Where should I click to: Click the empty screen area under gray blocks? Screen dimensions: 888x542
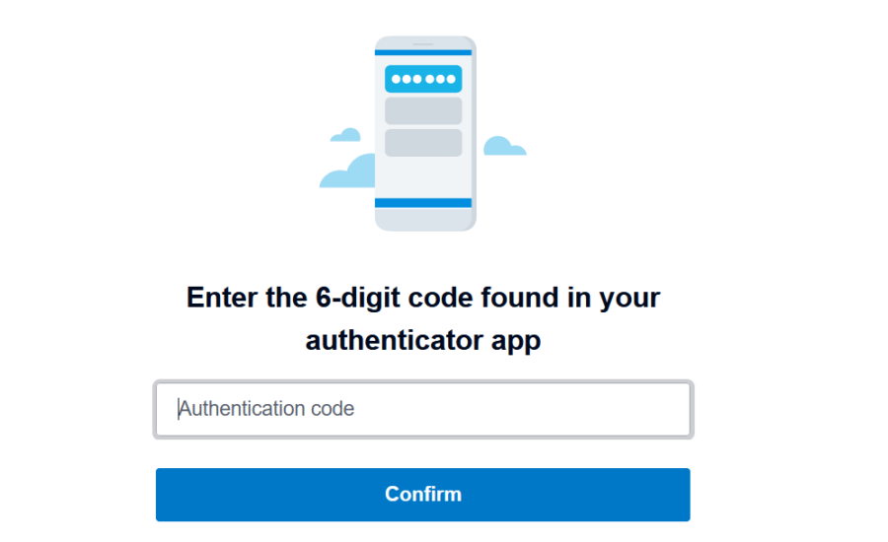click(423, 177)
